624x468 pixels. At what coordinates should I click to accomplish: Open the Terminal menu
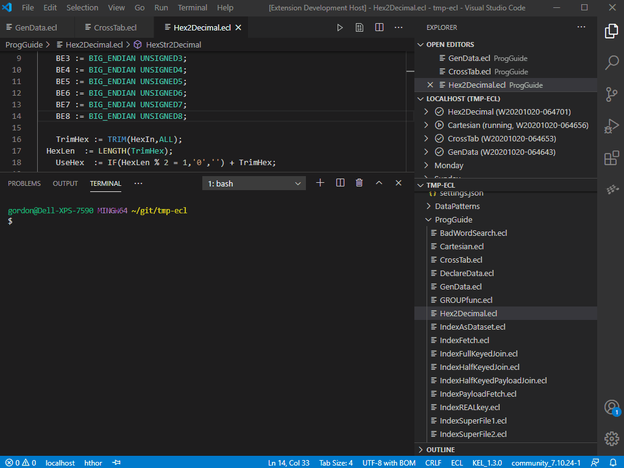192,8
